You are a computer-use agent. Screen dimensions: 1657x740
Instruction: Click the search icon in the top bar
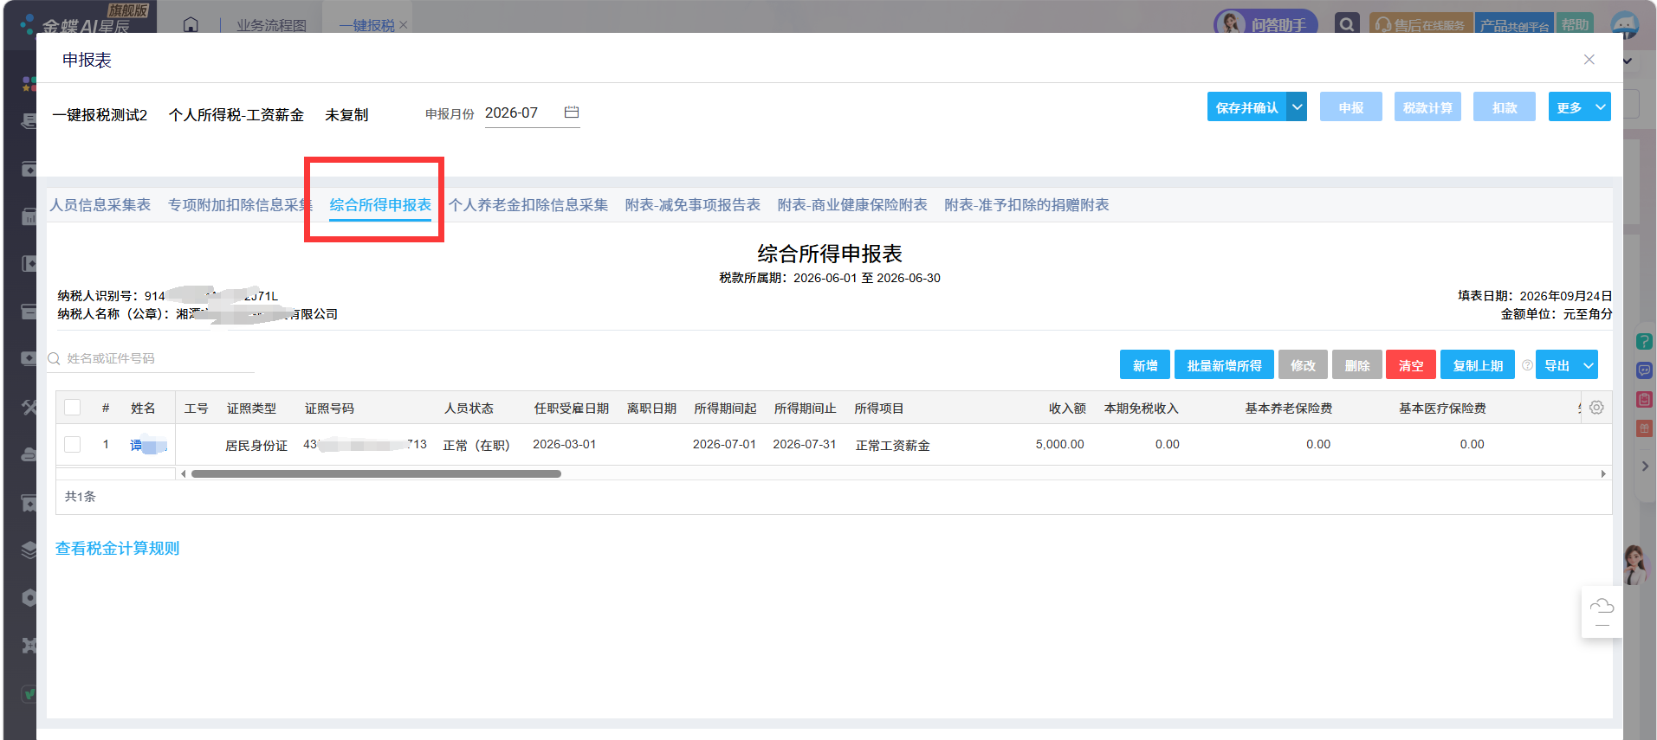1346,24
